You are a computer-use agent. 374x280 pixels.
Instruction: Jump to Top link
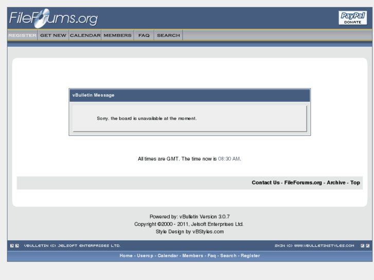pyautogui.click(x=355, y=182)
